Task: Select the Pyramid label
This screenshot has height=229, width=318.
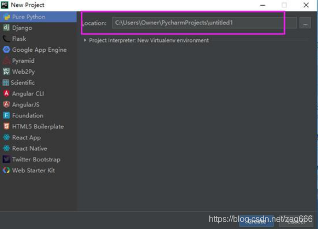Action: click(x=23, y=61)
